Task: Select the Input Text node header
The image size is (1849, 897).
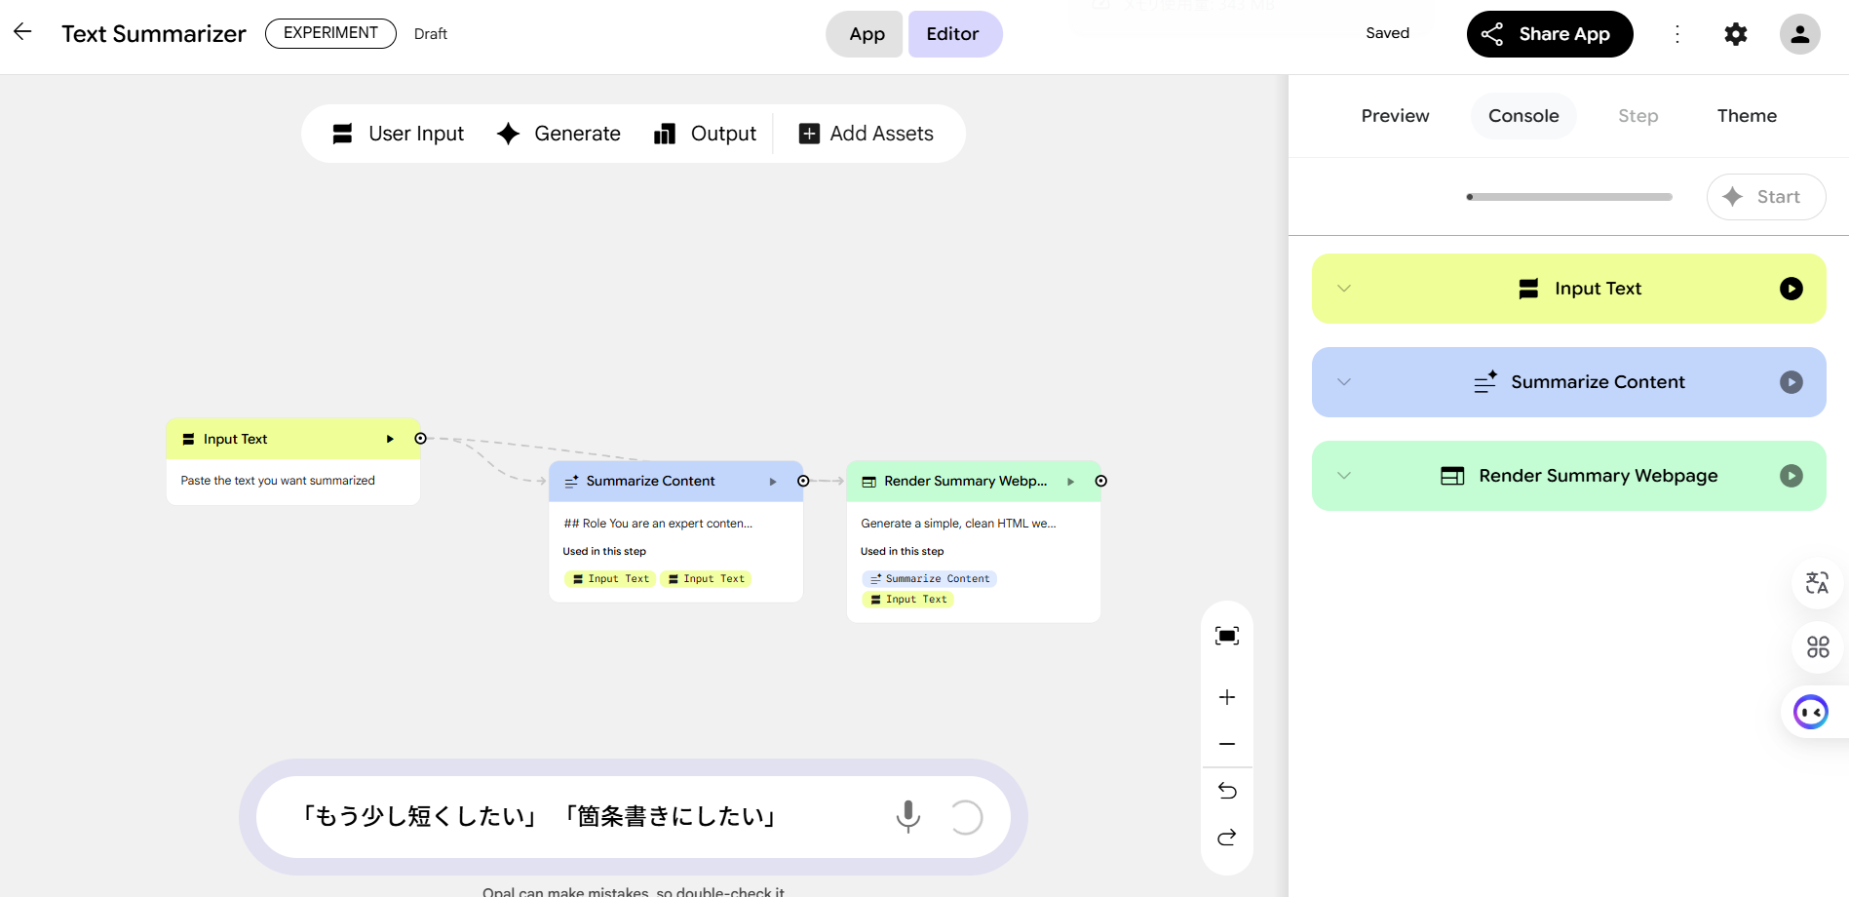Action: point(293,439)
